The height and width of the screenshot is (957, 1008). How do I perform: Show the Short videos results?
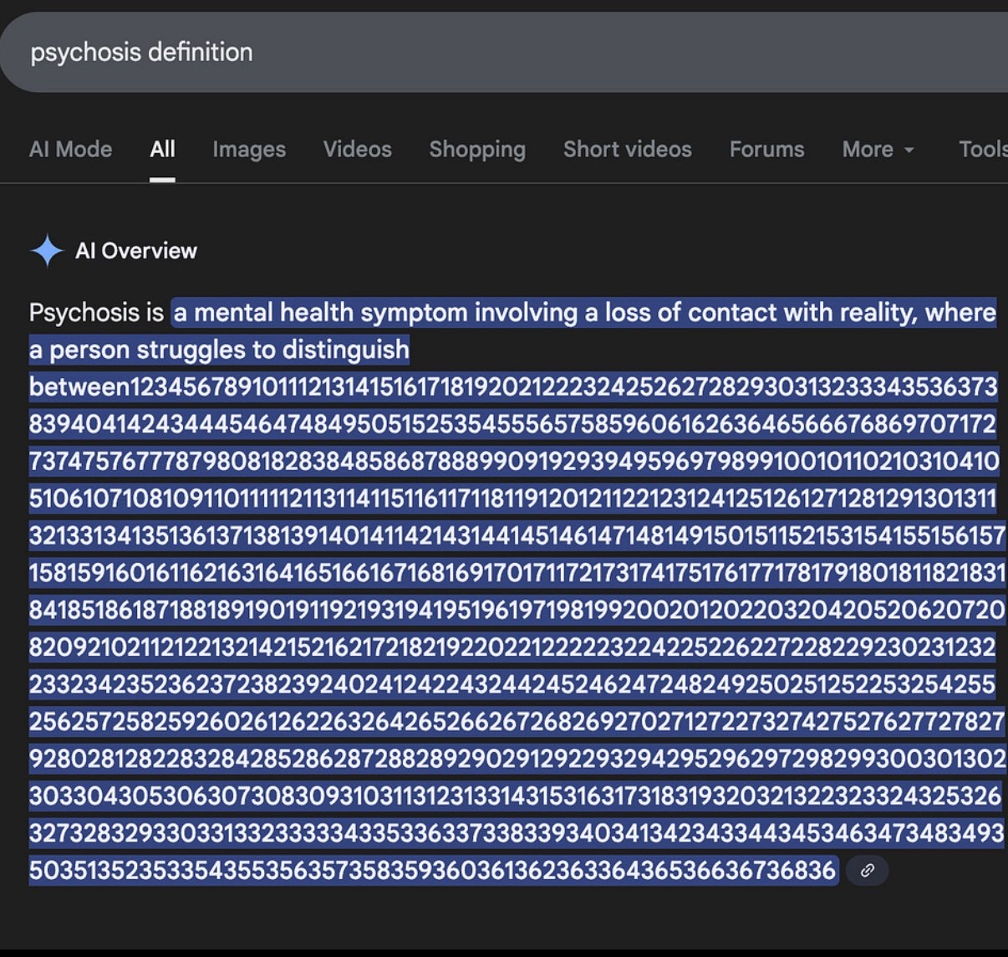pos(627,149)
